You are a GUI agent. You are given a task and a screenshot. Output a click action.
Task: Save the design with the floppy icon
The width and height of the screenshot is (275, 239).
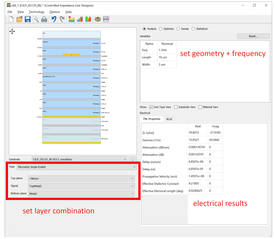pos(28,19)
